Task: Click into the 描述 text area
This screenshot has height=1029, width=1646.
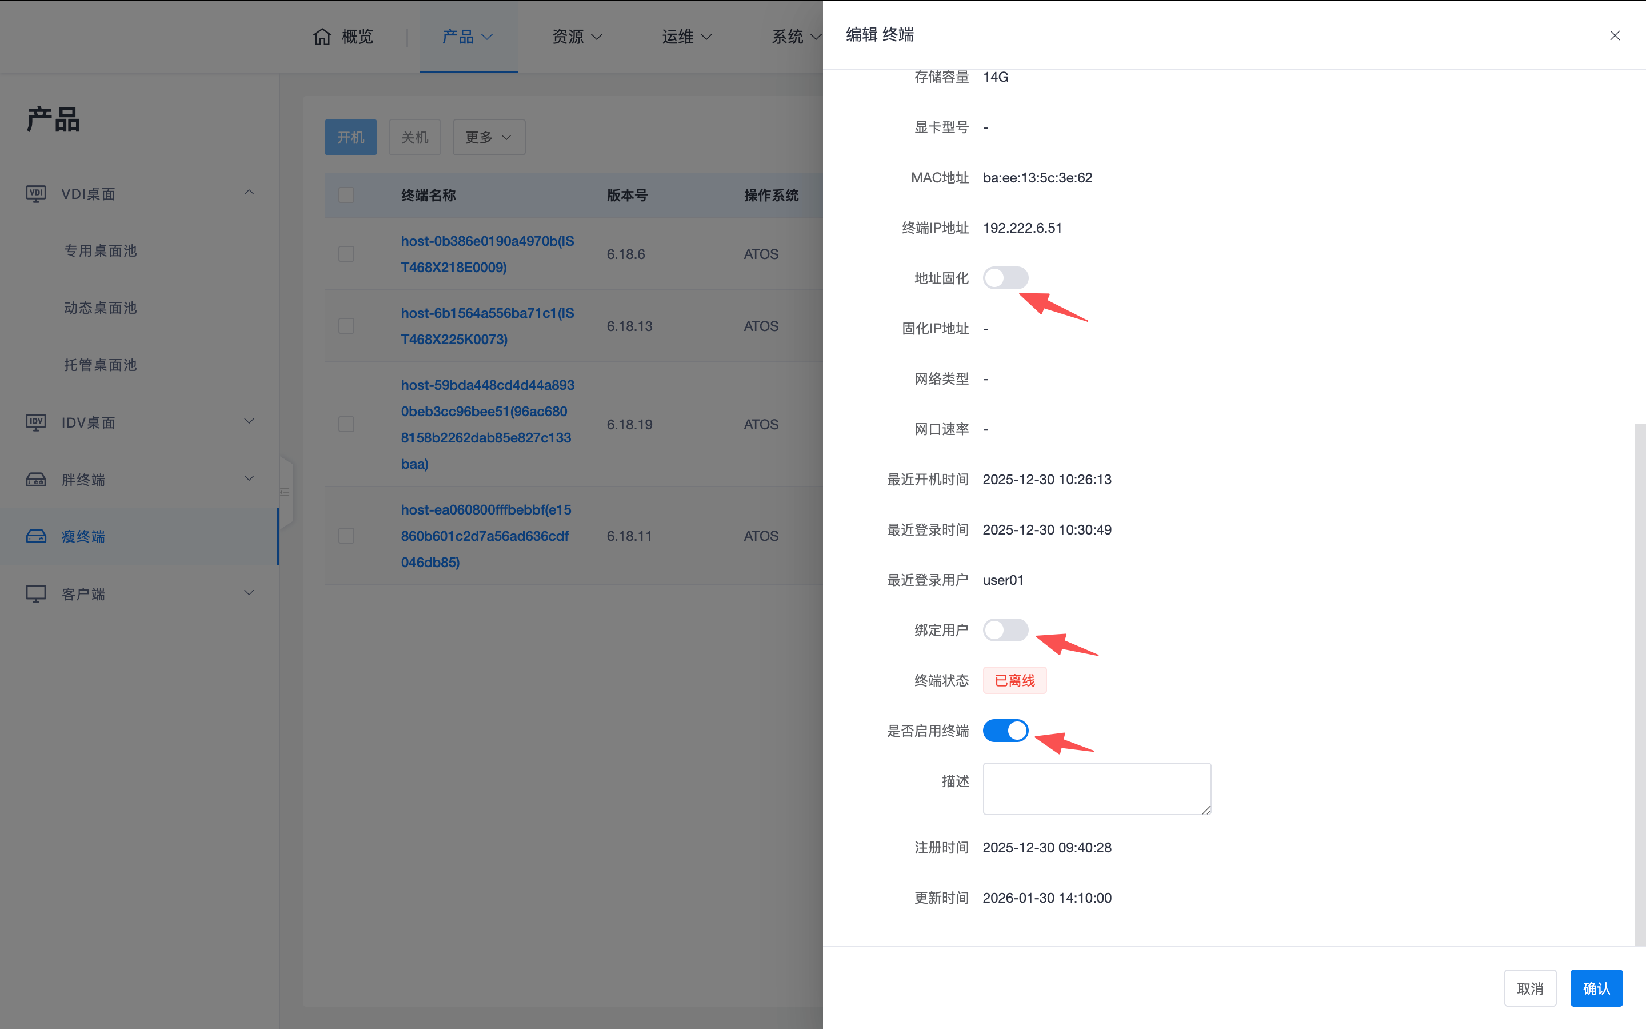Action: pyautogui.click(x=1096, y=788)
